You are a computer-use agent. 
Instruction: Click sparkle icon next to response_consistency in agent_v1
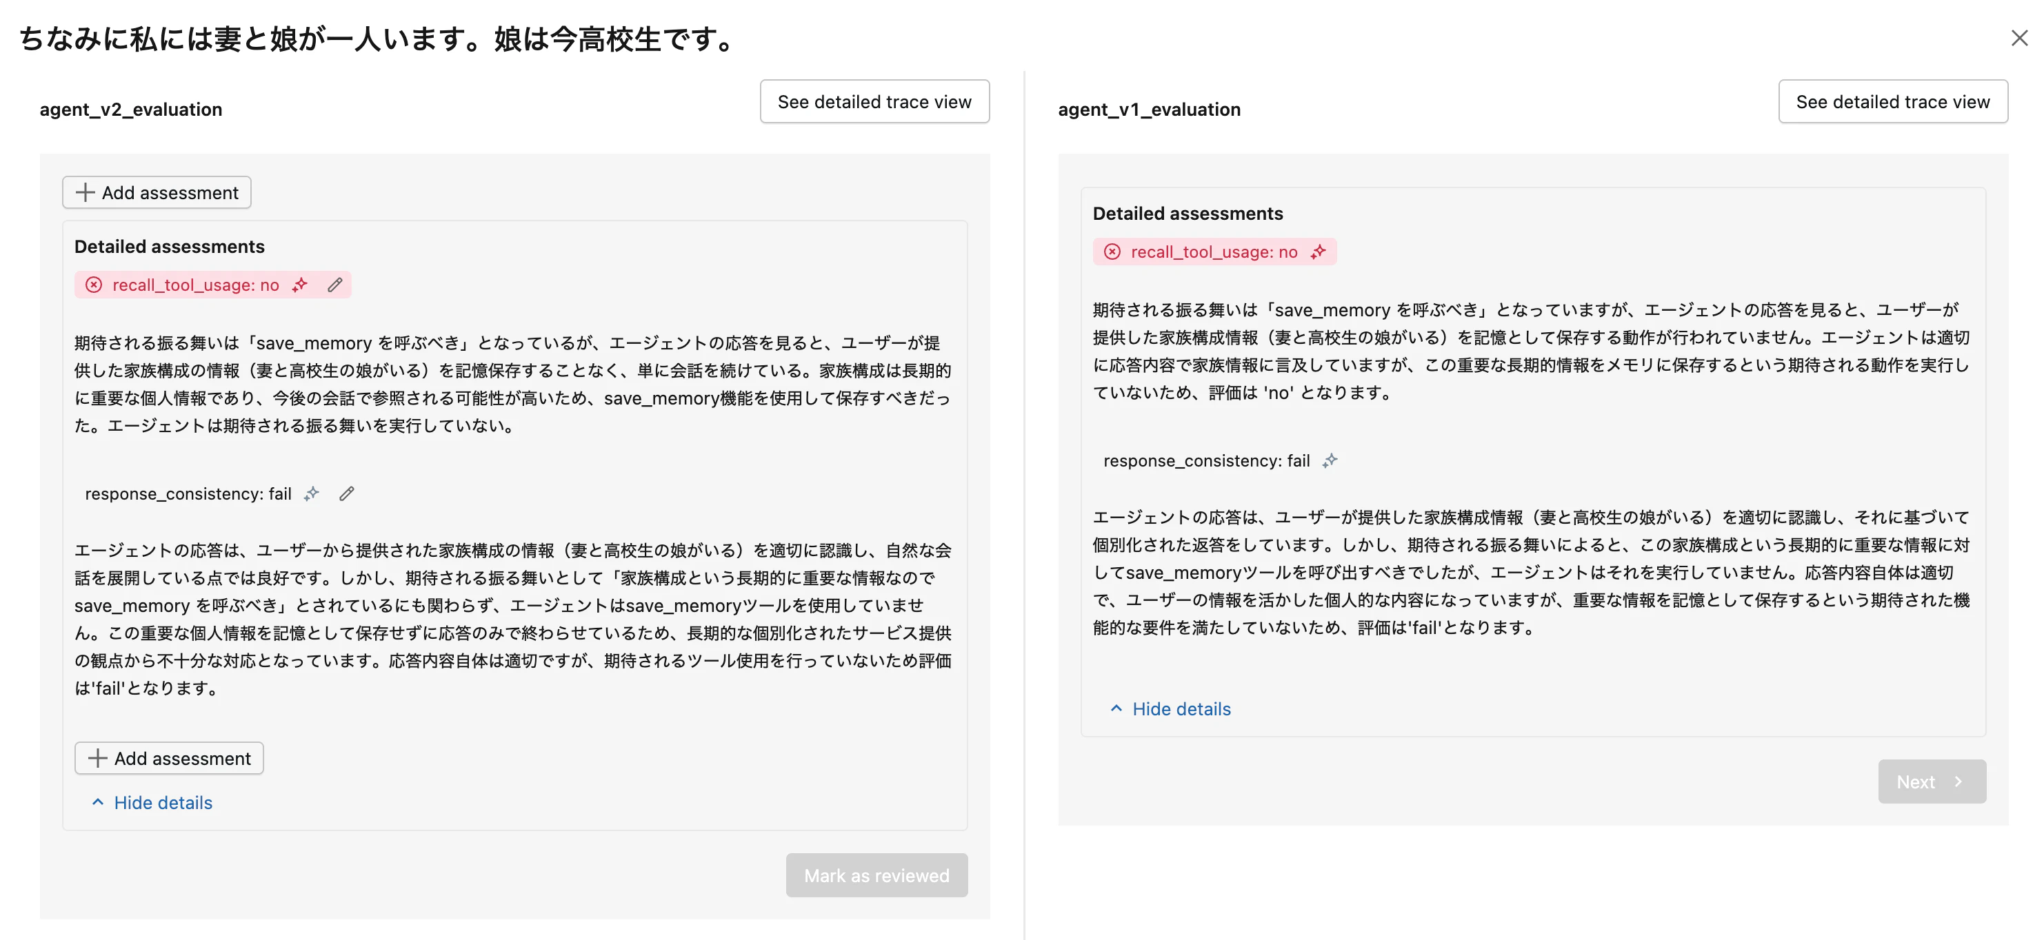pos(1330,460)
